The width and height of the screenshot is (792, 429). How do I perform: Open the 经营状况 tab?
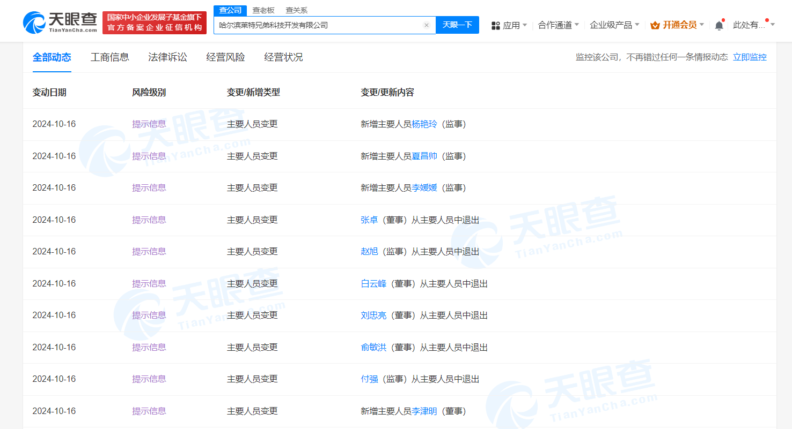pyautogui.click(x=284, y=57)
